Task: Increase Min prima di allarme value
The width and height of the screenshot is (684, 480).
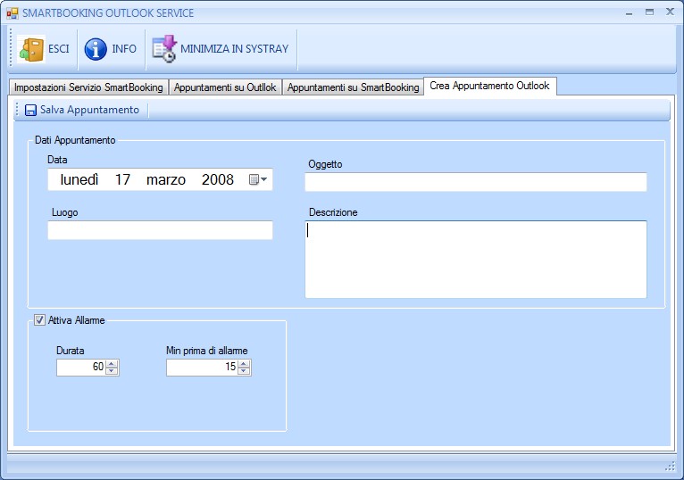Action: click(x=244, y=363)
